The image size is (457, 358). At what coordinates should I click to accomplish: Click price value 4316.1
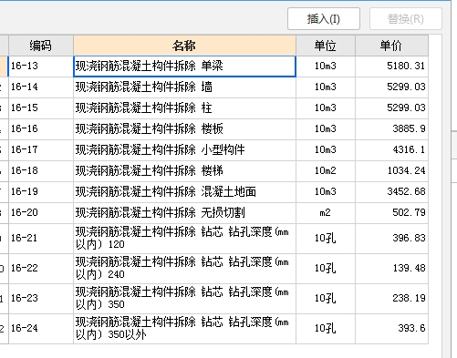click(x=409, y=150)
